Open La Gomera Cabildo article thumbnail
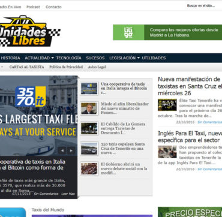The width and height of the screenshot is (222, 217). [x=89, y=128]
